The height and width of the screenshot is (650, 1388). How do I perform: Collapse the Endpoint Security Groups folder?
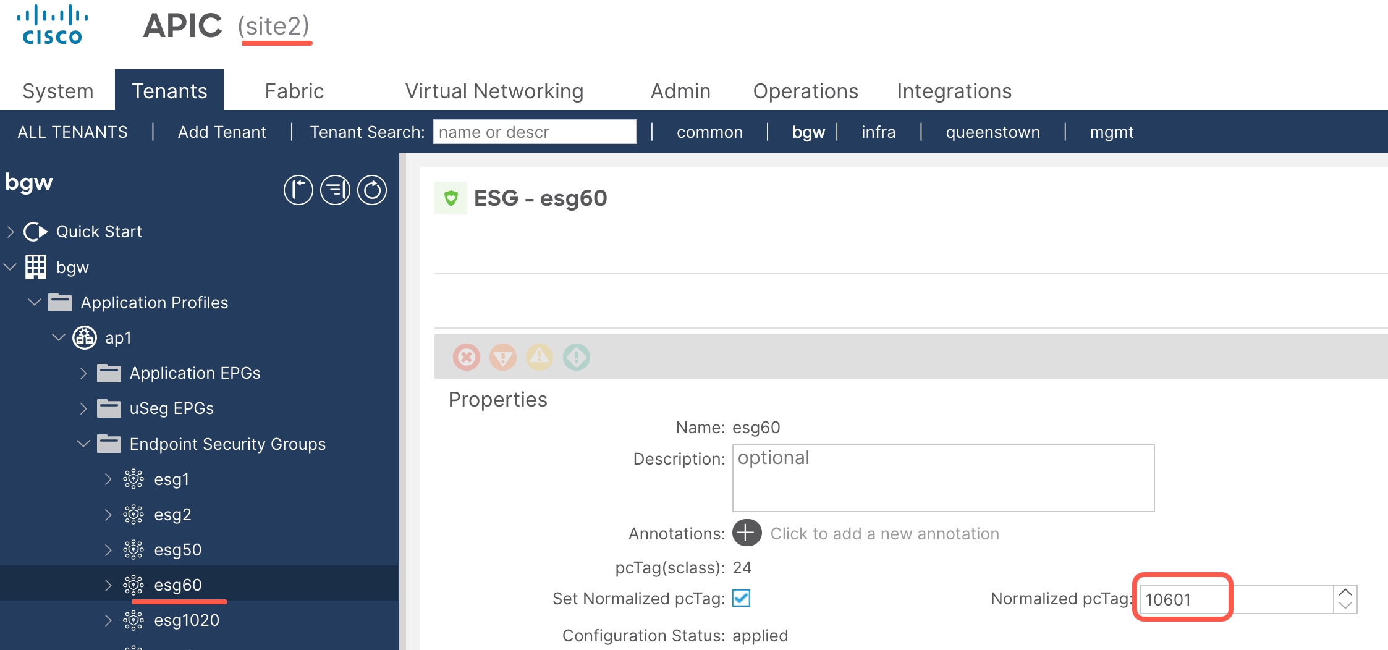click(83, 444)
